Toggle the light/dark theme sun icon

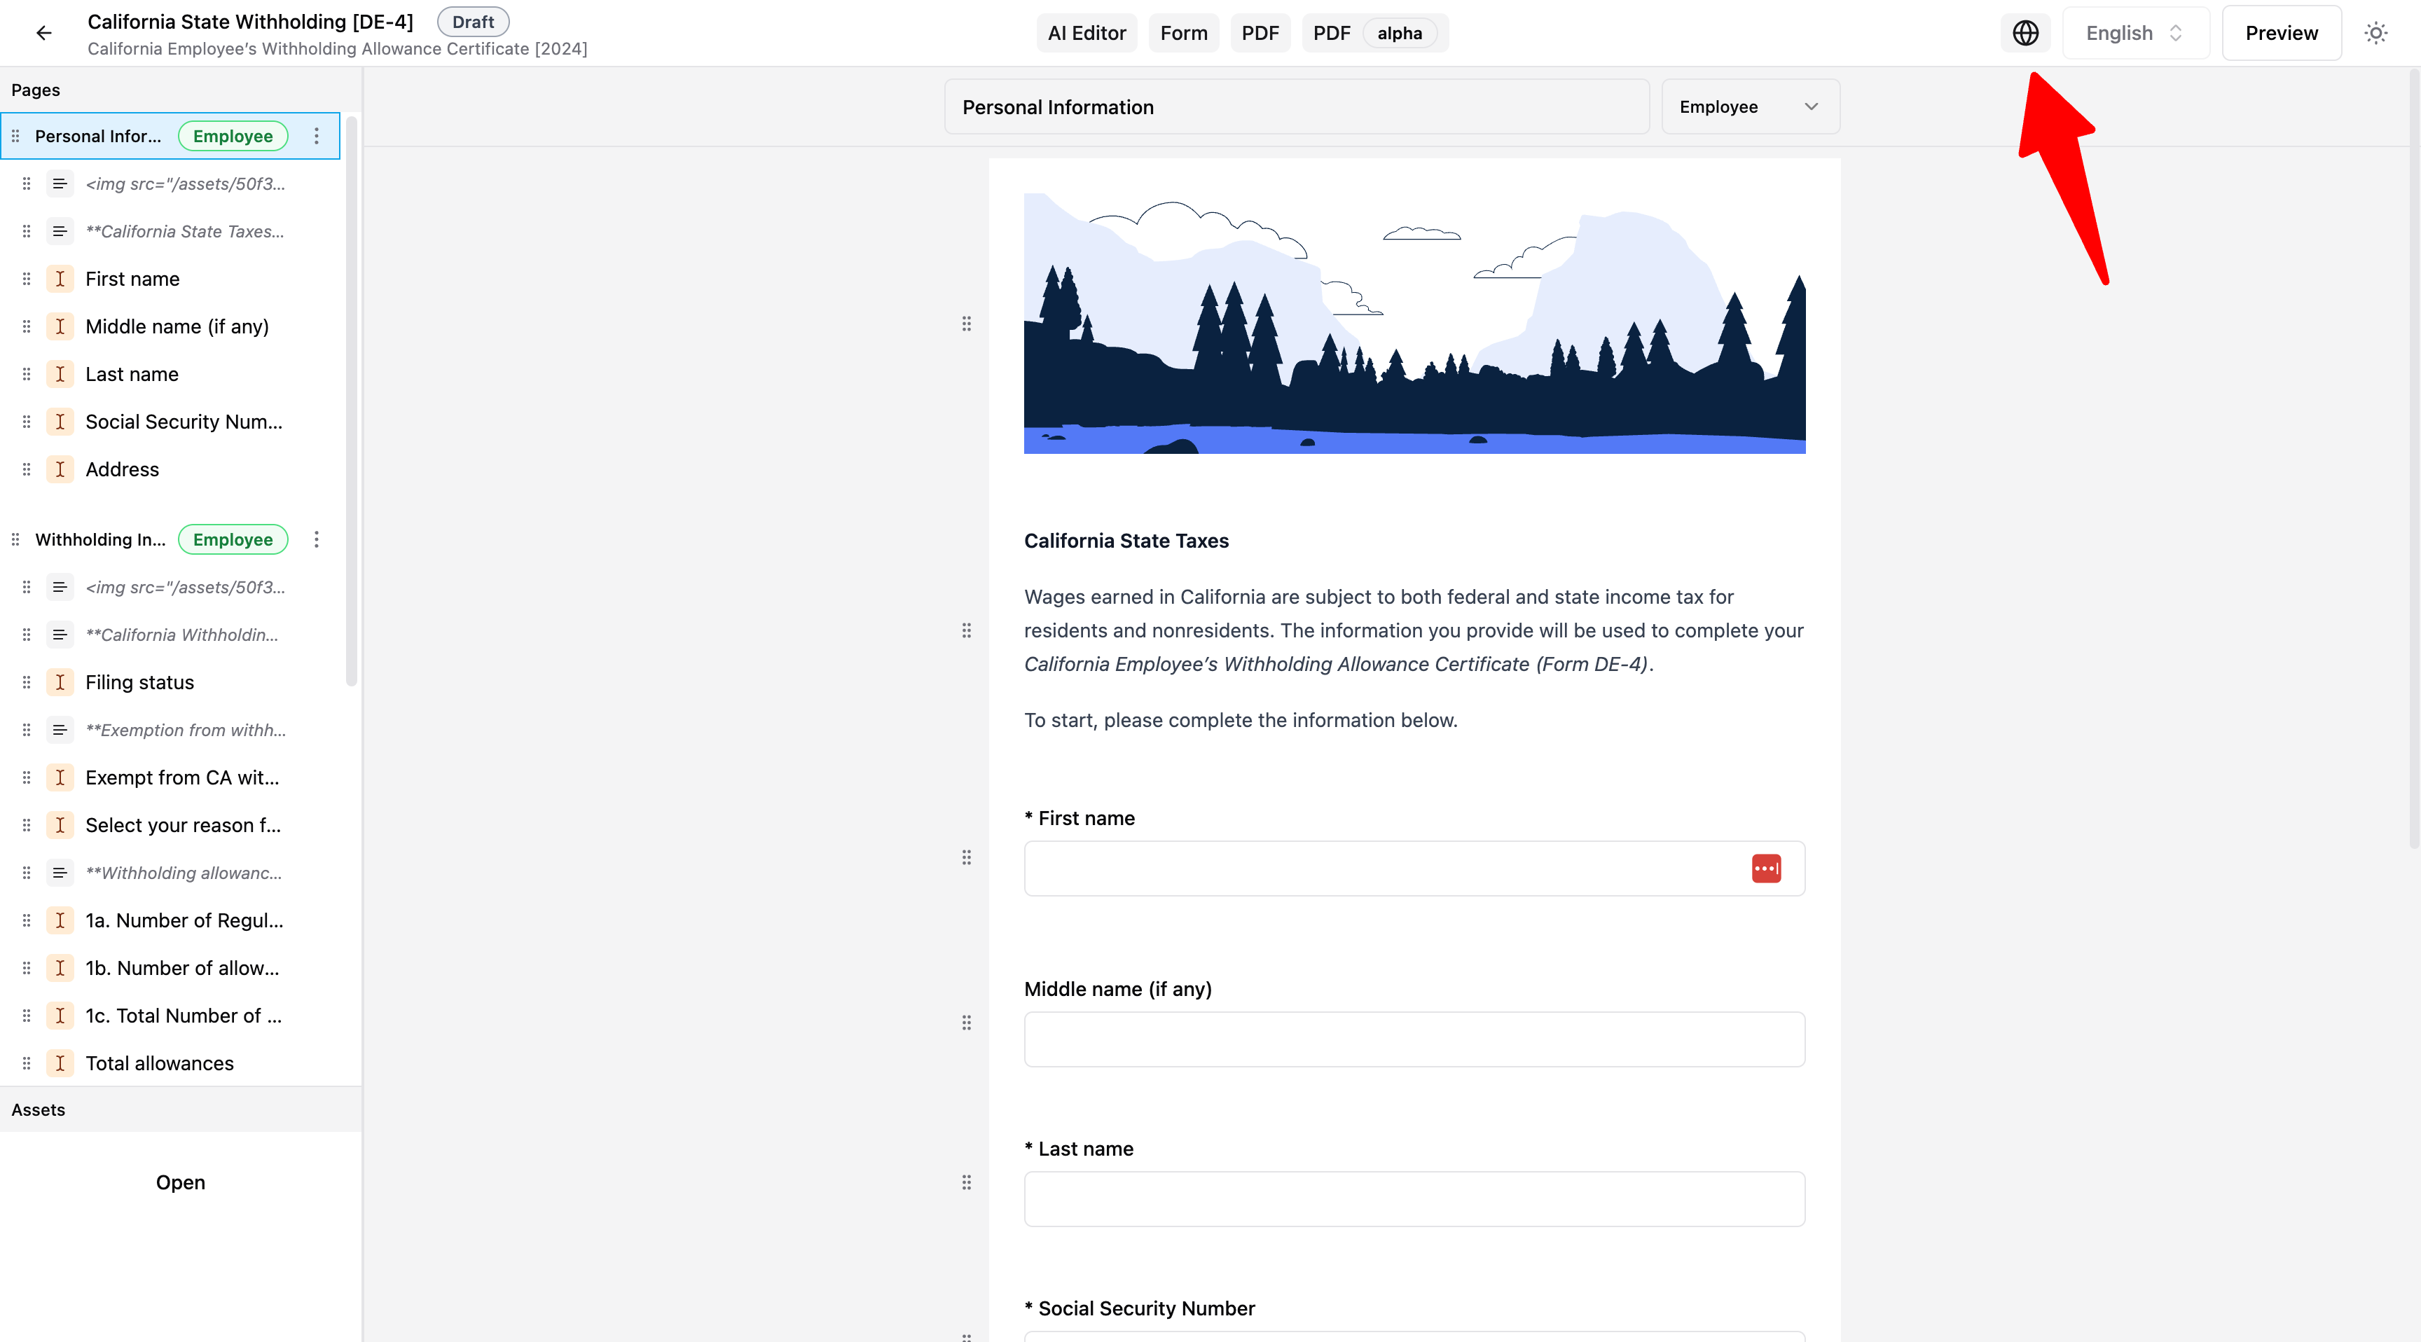(2376, 33)
